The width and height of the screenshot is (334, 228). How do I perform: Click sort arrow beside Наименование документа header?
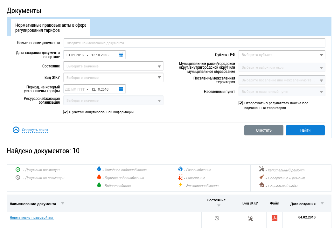coord(62,204)
